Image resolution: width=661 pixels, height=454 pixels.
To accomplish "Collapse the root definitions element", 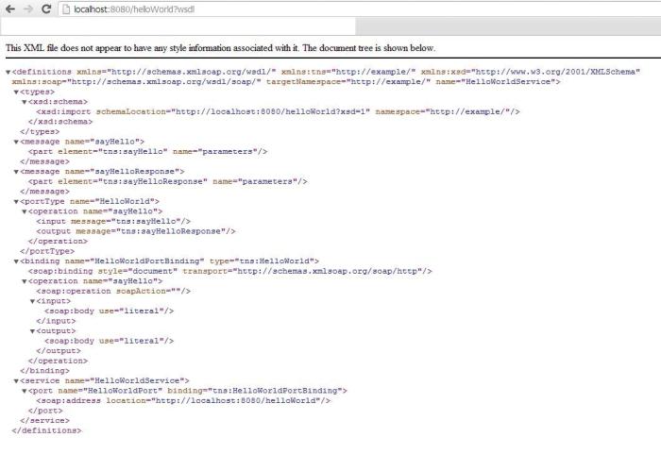I will [x=8, y=72].
